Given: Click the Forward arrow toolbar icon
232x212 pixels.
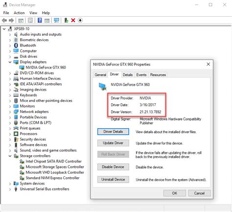Looking at the screenshot, I should [11, 21].
